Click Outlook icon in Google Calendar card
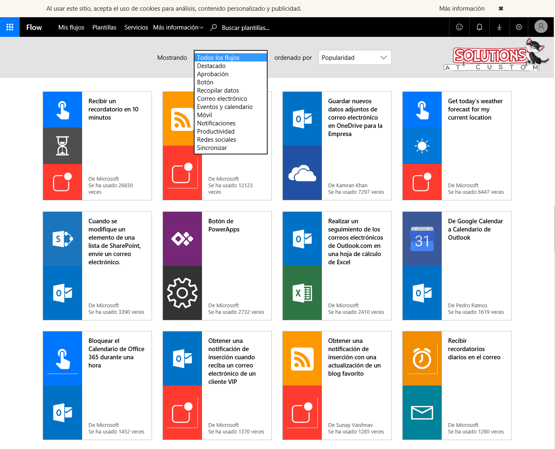The image size is (555, 449). (x=422, y=293)
